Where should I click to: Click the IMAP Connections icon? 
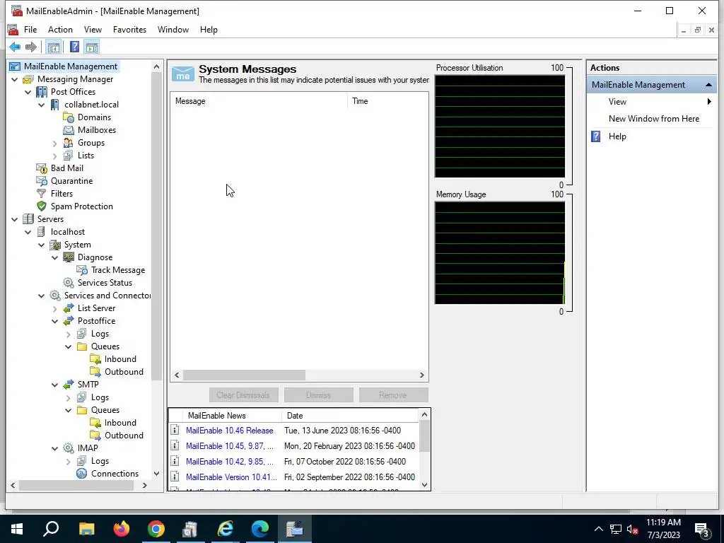tap(82, 473)
